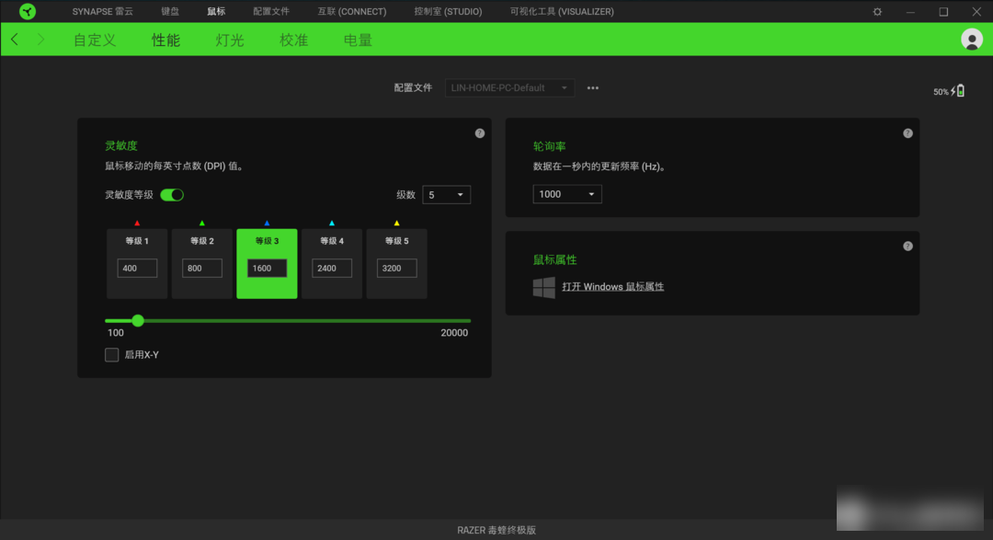Expand the 级数 dropdown showing 5

point(447,195)
